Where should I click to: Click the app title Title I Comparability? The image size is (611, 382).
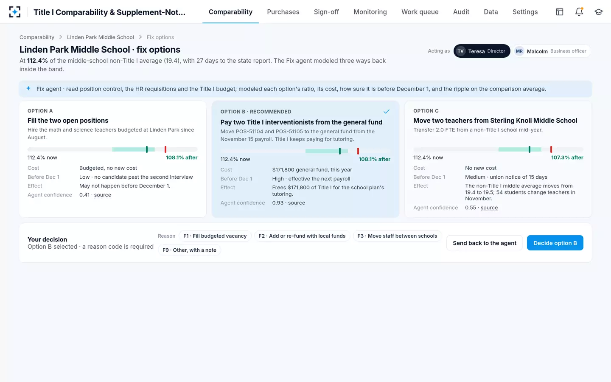click(x=109, y=12)
